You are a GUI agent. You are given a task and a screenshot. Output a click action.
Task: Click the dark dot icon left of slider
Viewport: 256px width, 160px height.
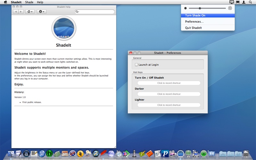pos(185,8)
